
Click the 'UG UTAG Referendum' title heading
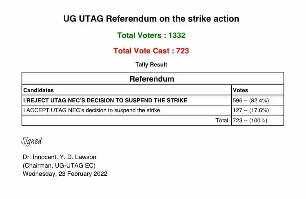point(151,19)
